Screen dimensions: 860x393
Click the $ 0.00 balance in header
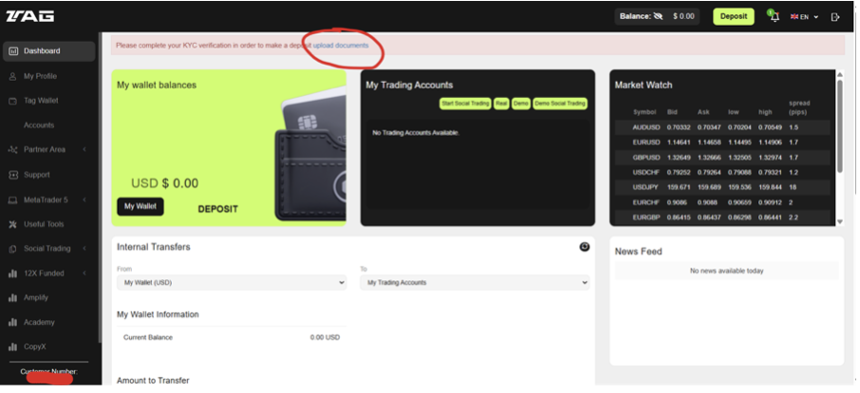coord(683,16)
